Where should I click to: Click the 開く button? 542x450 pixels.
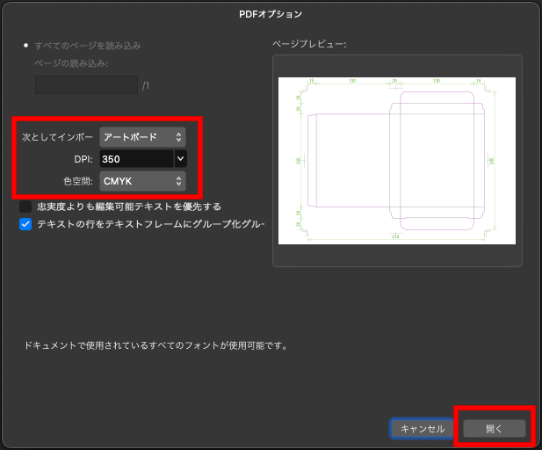(x=495, y=429)
